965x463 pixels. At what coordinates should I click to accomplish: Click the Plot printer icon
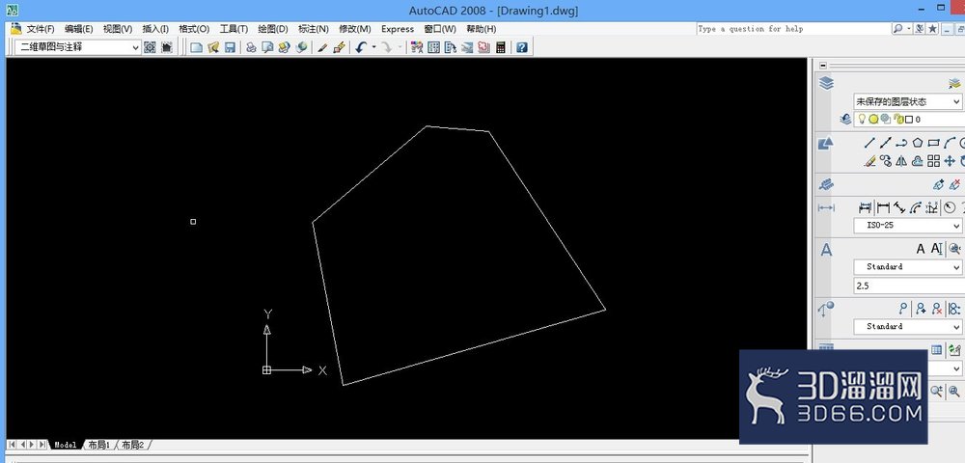(251, 47)
